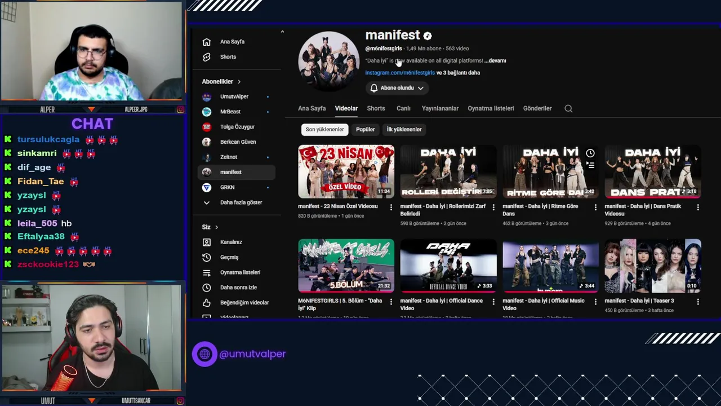721x406 pixels.
Task: Open video title Daha İyi Teaser 3
Action: click(x=639, y=301)
